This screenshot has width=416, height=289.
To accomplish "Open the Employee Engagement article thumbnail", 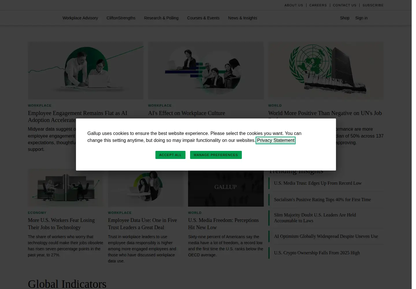I will 86,71.
